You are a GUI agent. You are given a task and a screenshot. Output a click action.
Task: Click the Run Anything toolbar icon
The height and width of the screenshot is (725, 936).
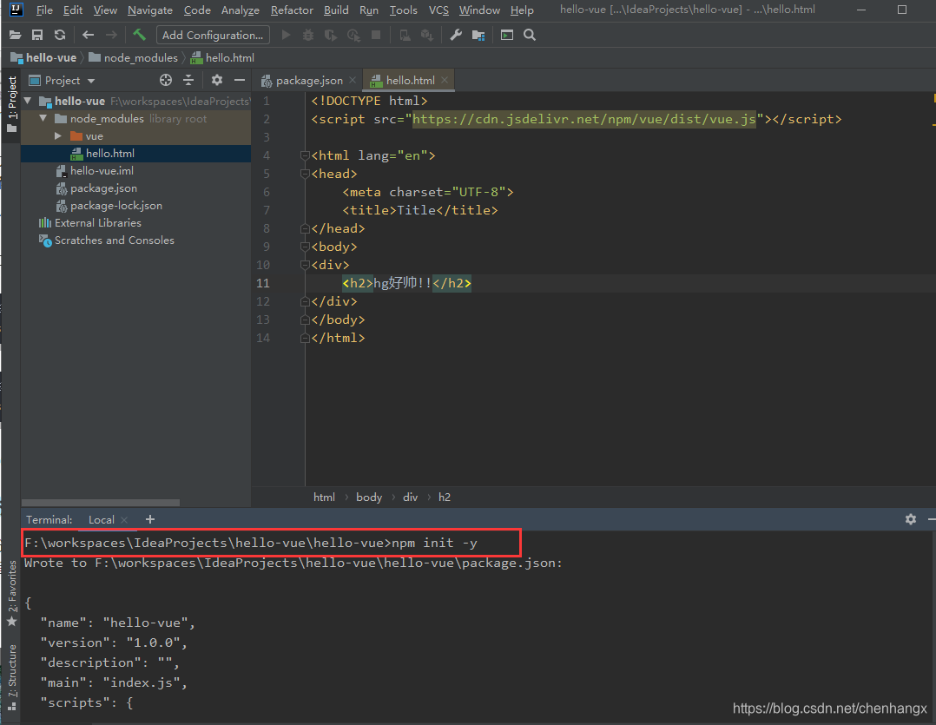(x=507, y=36)
